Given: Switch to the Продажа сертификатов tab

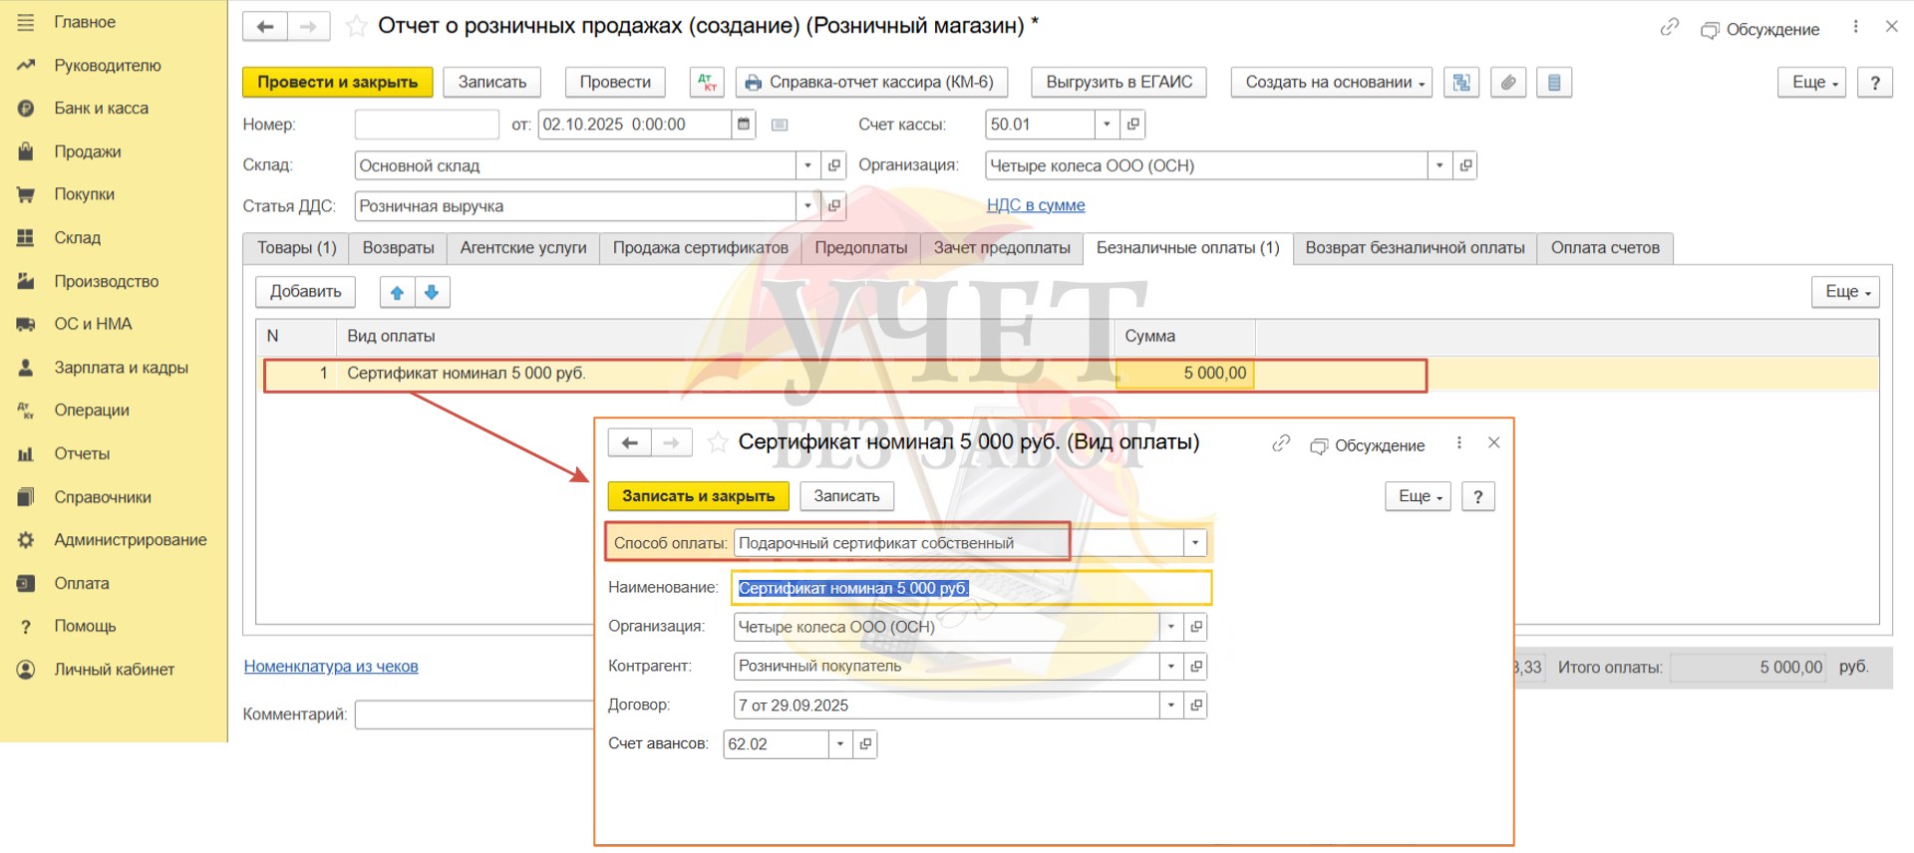Looking at the screenshot, I should 701,248.
